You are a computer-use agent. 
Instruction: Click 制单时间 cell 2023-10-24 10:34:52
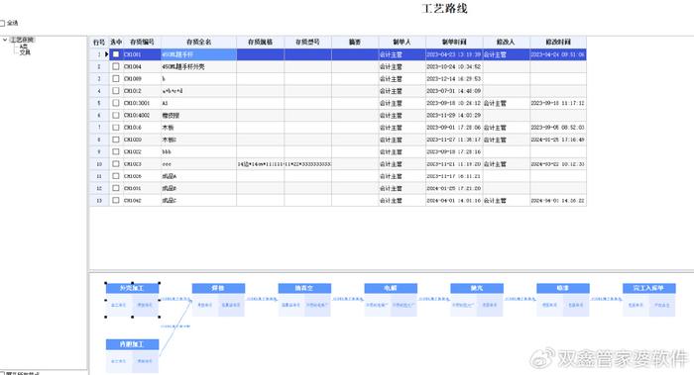tap(454, 66)
